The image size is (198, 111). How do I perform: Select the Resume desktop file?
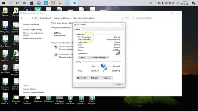[5, 12]
